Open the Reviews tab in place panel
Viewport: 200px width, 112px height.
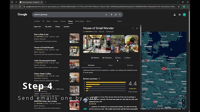point(130,65)
